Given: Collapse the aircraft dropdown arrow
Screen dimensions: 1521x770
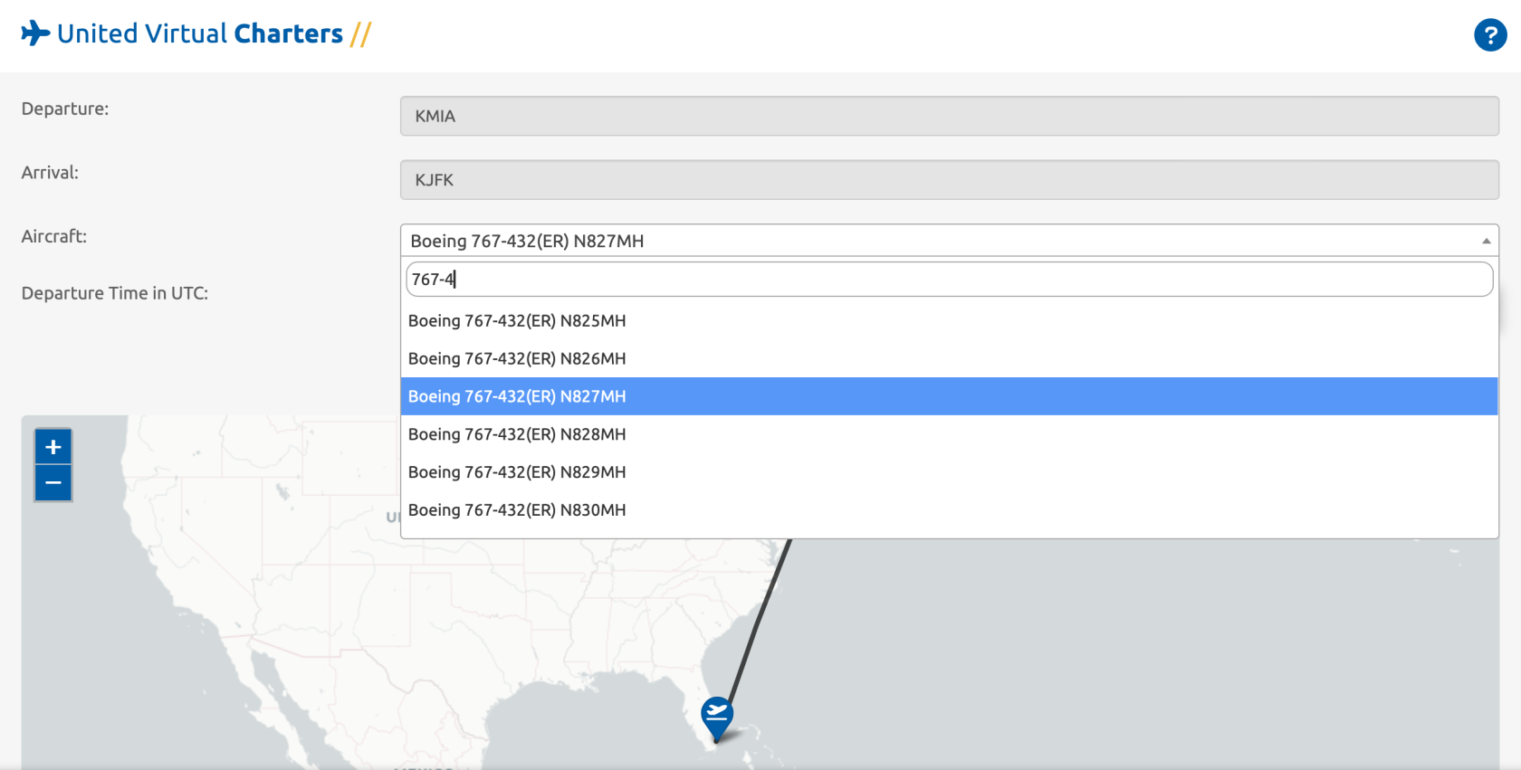Looking at the screenshot, I should [x=1486, y=241].
